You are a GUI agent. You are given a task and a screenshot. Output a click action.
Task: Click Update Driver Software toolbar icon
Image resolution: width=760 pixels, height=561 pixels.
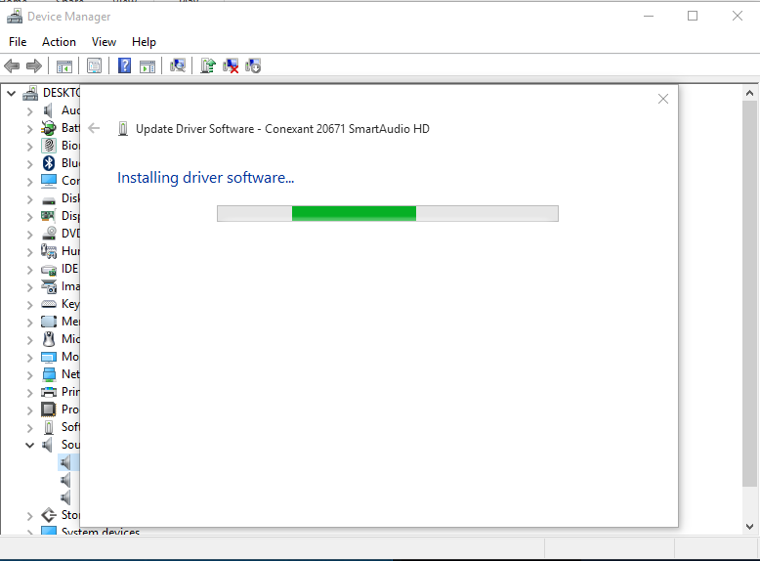click(208, 65)
